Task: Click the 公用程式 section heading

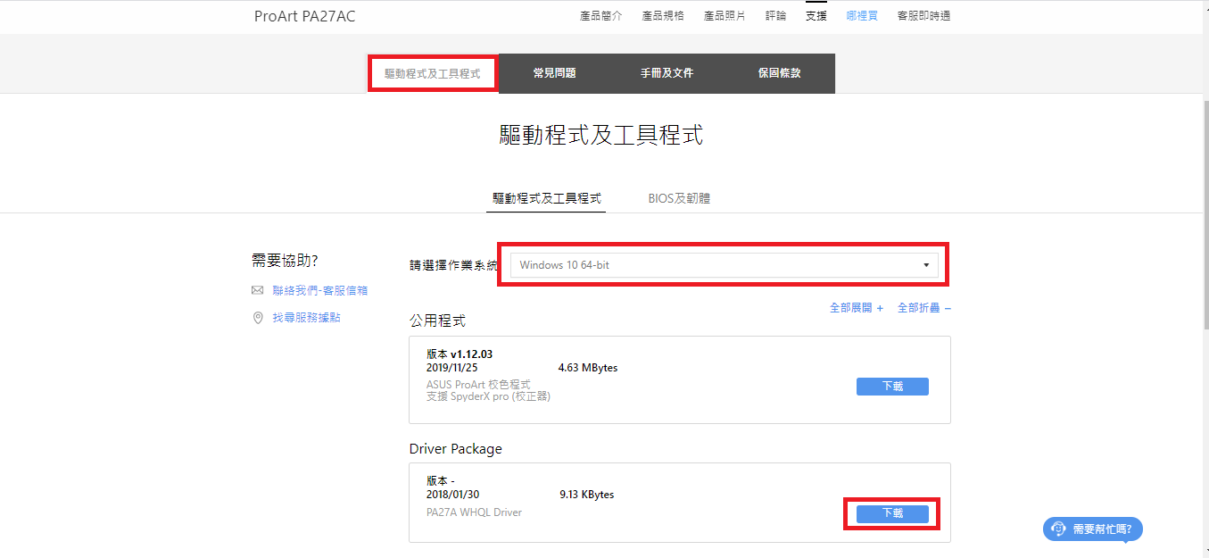Action: pyautogui.click(x=437, y=321)
